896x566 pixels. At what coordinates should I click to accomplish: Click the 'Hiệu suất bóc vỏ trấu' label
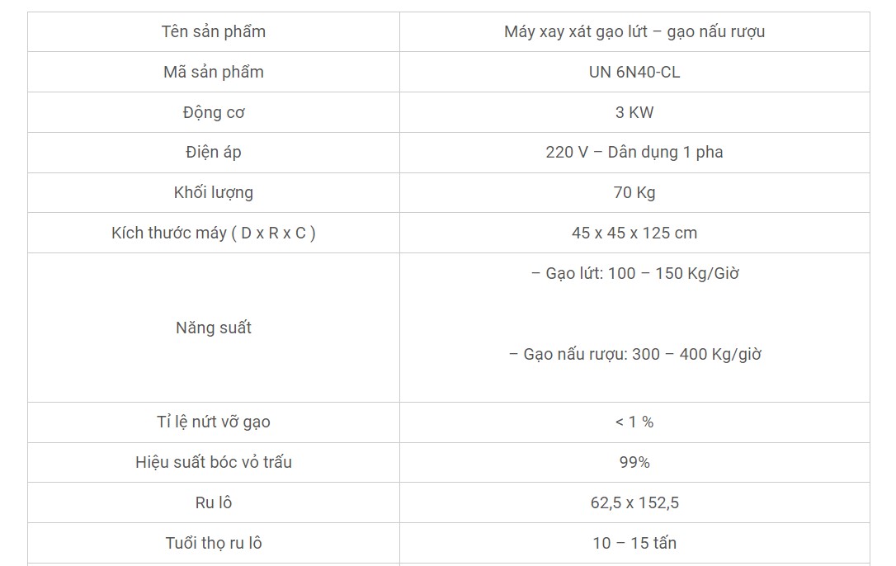[214, 462]
